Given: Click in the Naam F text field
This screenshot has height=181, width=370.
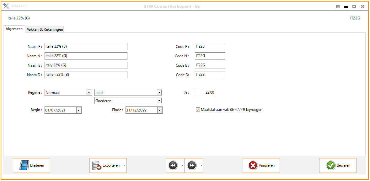Looking at the screenshot, I should 86,47.
